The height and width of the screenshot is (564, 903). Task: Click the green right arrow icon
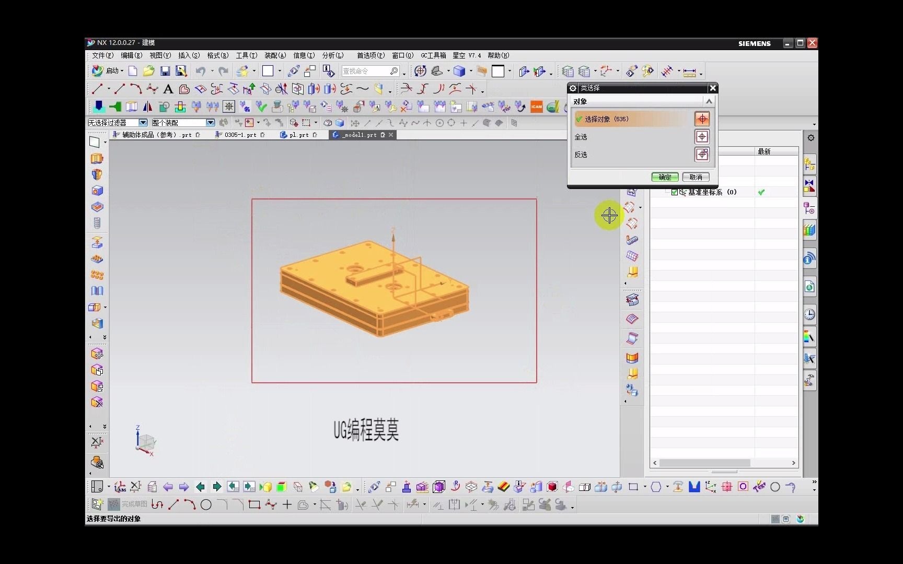tap(216, 487)
